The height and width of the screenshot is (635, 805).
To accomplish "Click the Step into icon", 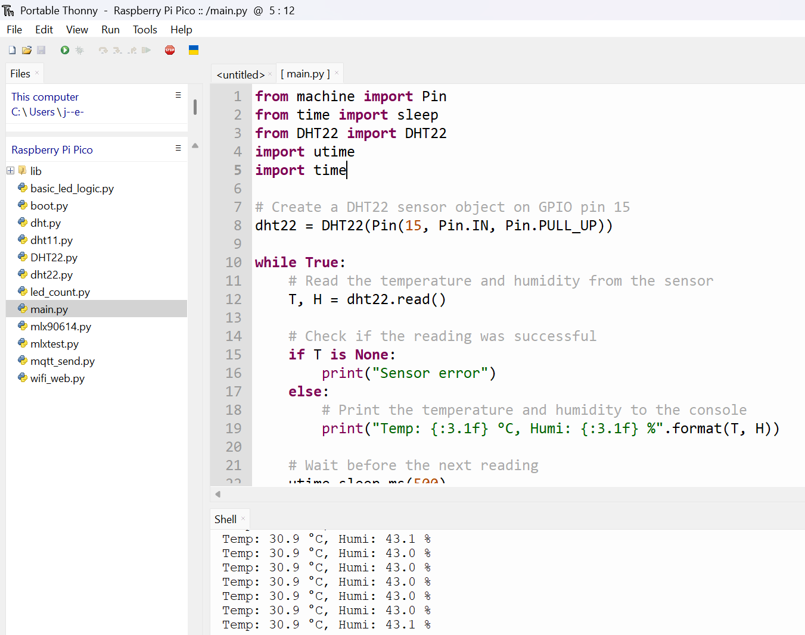I will [117, 51].
